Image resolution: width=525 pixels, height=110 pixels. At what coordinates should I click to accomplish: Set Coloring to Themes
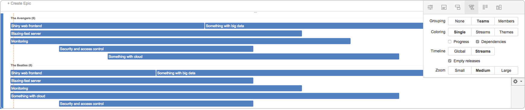click(x=506, y=32)
